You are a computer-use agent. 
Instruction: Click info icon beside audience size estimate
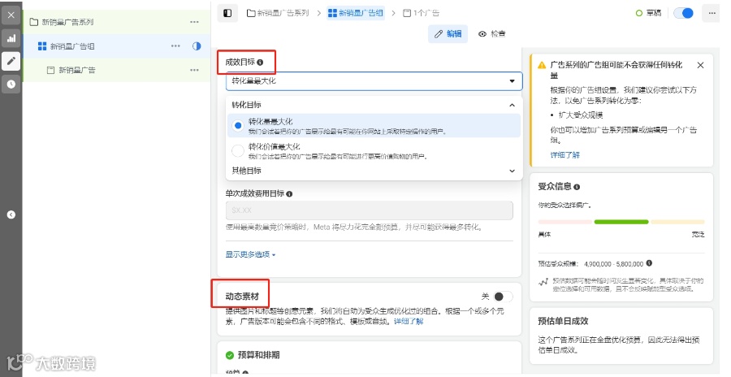point(649,263)
